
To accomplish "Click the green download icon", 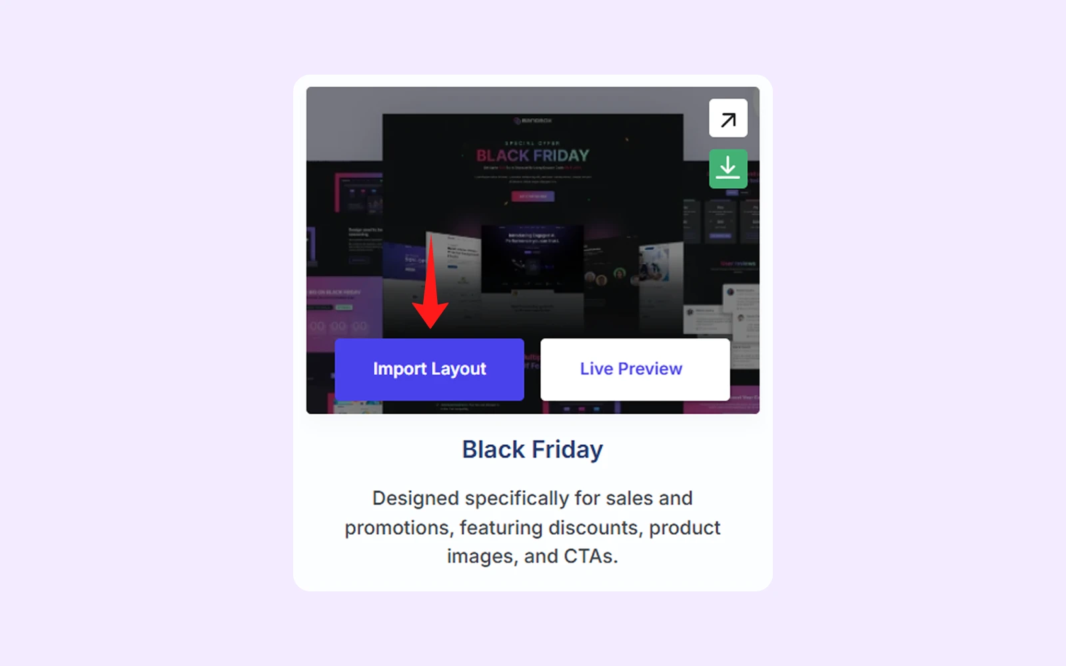I will 728,168.
